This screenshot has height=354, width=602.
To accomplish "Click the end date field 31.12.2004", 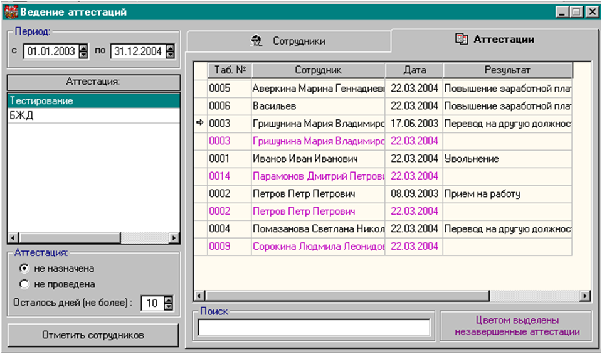I will 138,51.
